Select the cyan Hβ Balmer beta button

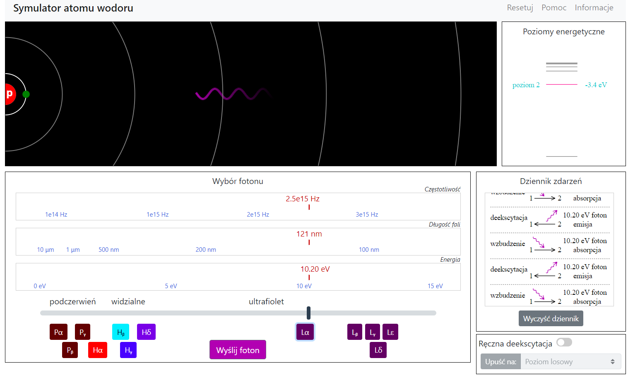click(120, 332)
